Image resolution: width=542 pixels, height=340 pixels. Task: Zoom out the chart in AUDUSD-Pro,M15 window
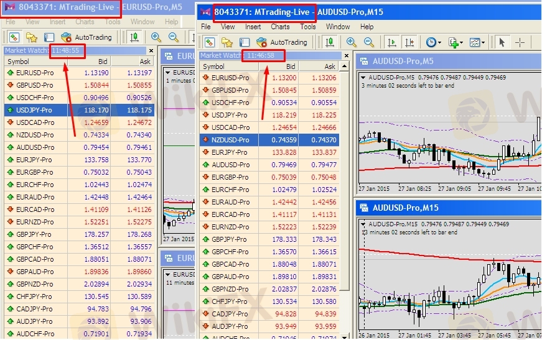[x=369, y=42]
